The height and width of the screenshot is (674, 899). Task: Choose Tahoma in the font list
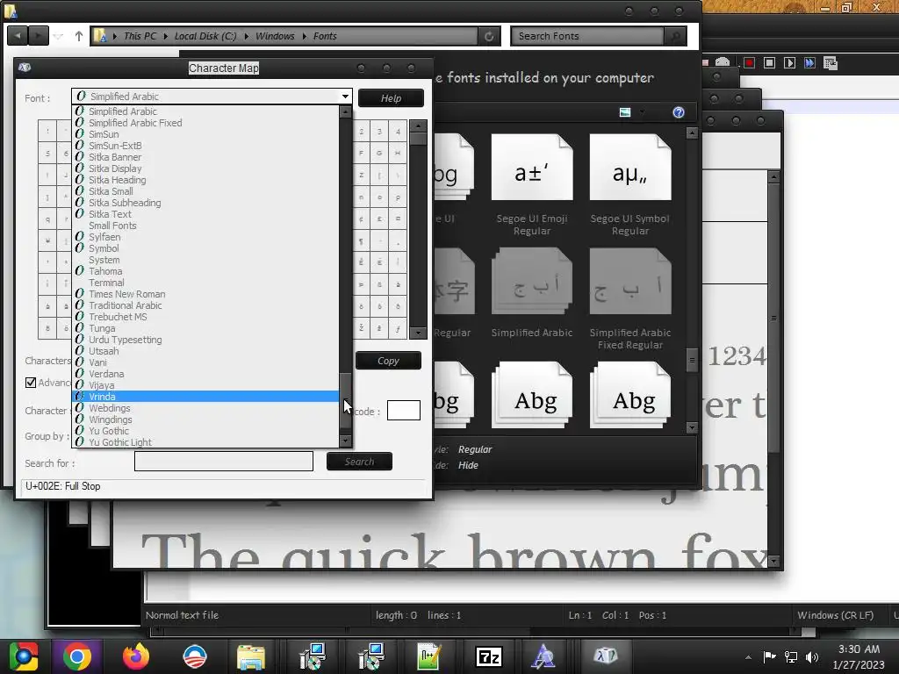(x=205, y=271)
